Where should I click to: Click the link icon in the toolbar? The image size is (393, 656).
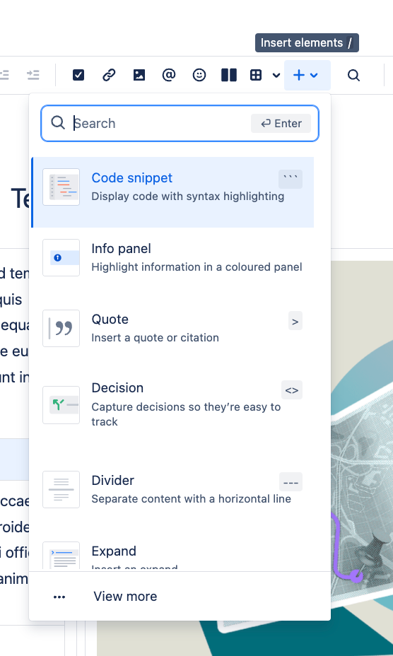point(109,75)
